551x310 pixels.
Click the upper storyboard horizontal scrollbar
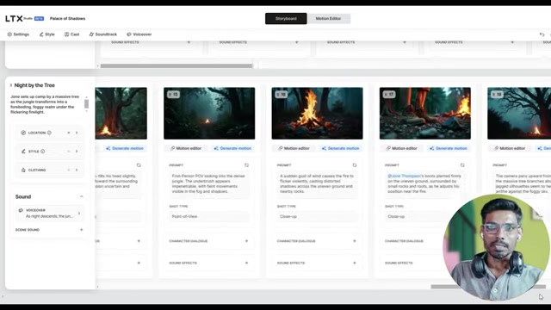pos(176,65)
